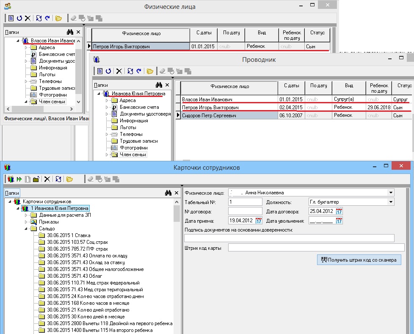Click the film-strip document icon in Карточки сотрудников toolbar
Image resolution: width=414 pixels, height=334 pixels.
(x=28, y=179)
